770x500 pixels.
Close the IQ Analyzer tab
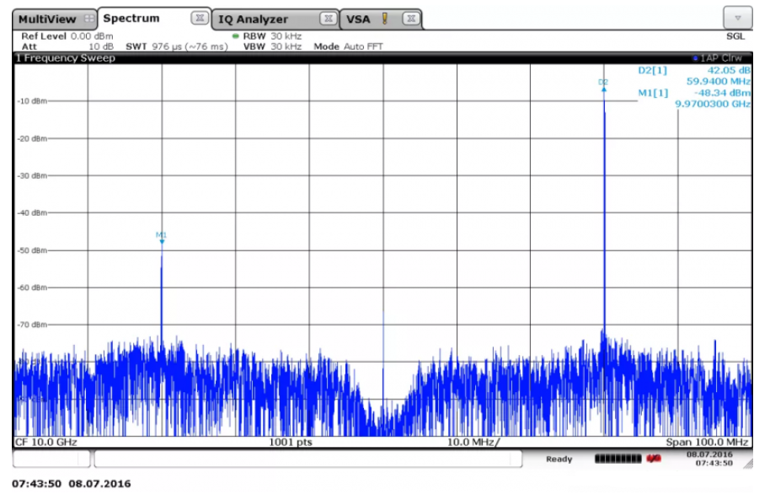coord(328,19)
